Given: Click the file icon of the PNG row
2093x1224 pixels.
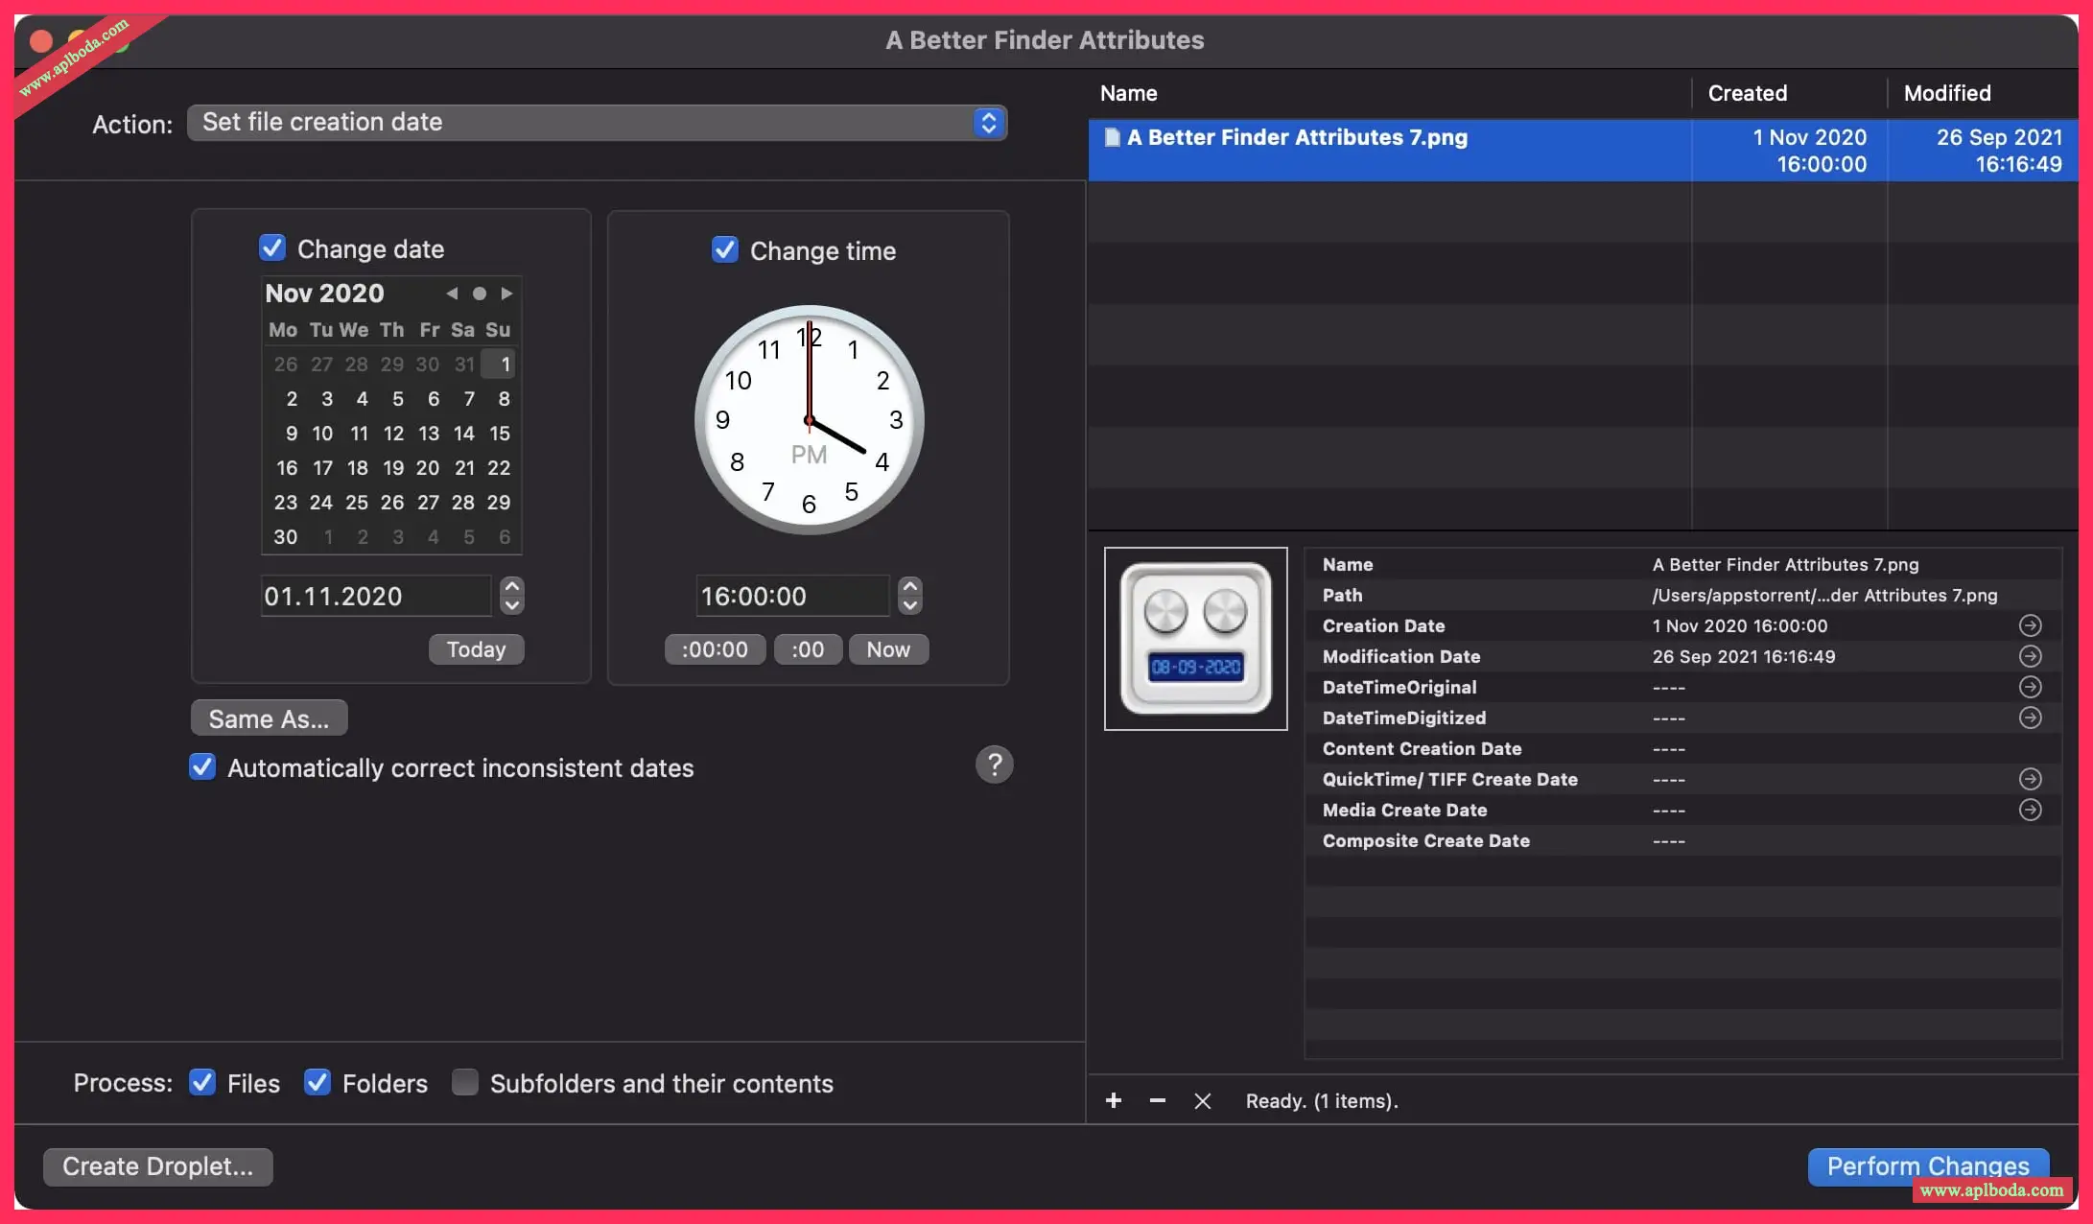Looking at the screenshot, I should [x=1112, y=137].
